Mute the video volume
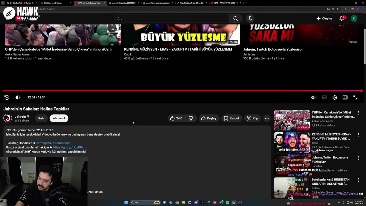The height and width of the screenshot is (206, 366). [18, 97]
